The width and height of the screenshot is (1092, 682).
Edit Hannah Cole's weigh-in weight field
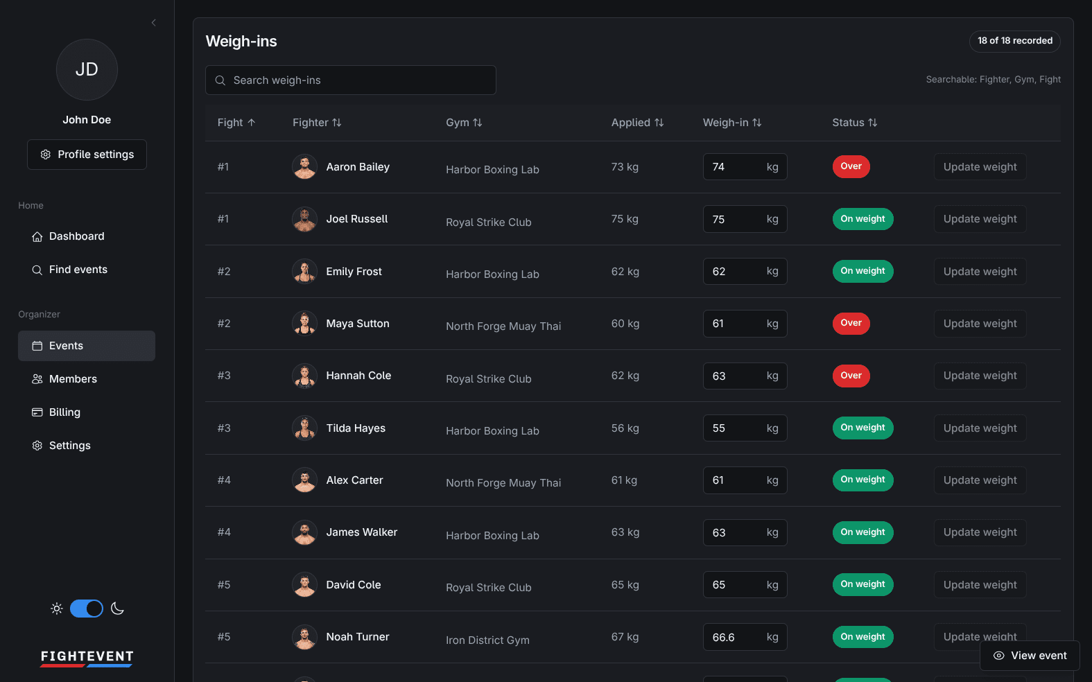coord(745,376)
